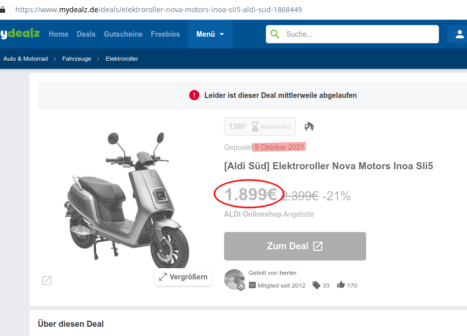Click the calendar icon beside Mitglied seit 2012
The width and height of the screenshot is (467, 336).
[252, 285]
